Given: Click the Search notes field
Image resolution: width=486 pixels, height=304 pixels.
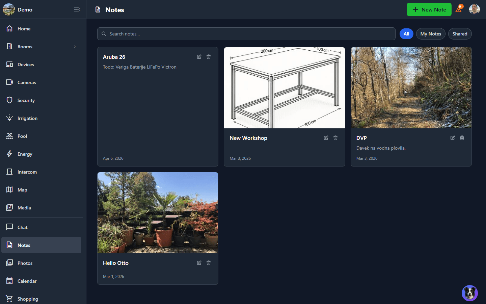Looking at the screenshot, I should [246, 34].
